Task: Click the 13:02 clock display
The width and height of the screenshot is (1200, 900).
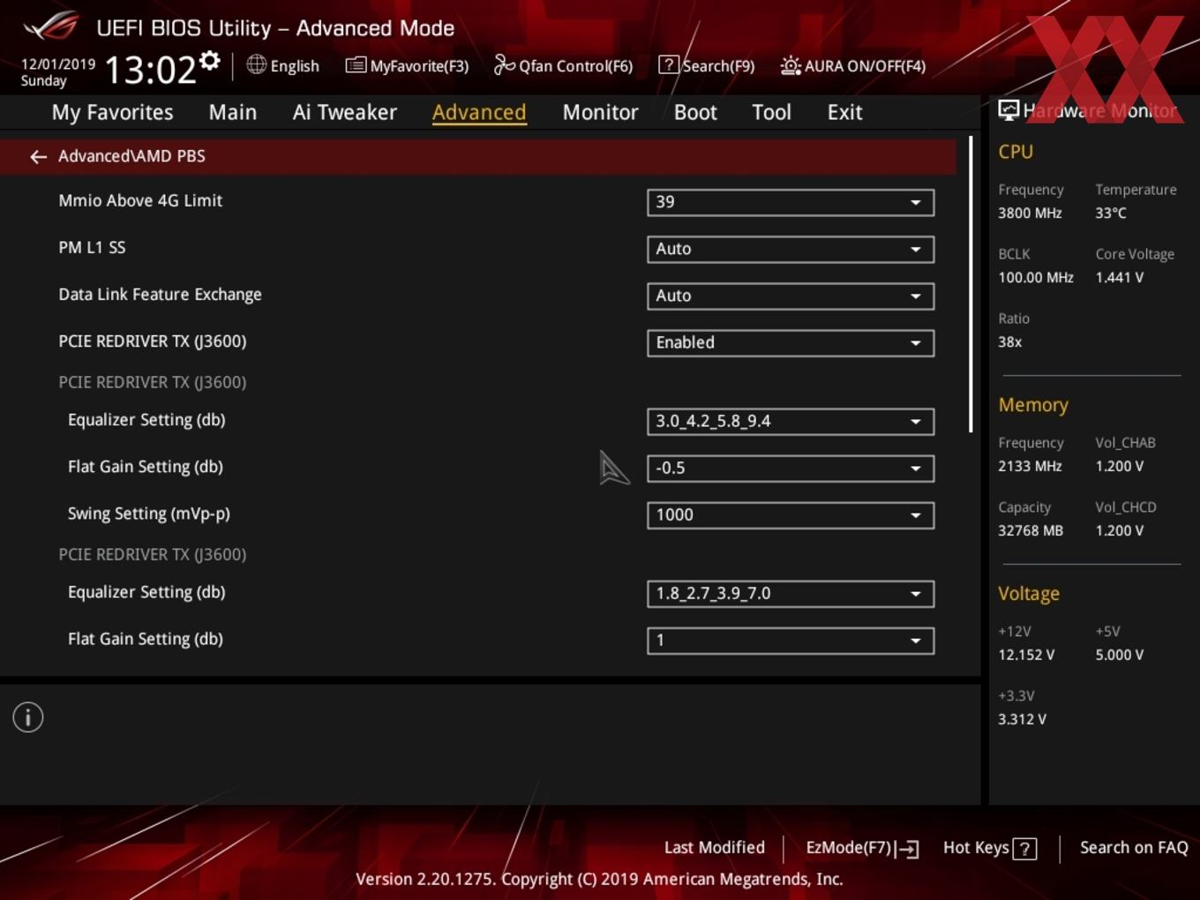Action: 150,69
